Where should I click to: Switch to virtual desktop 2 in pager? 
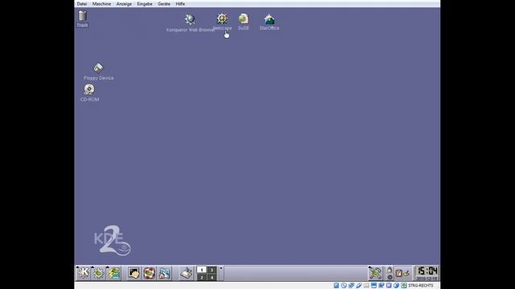point(202,277)
